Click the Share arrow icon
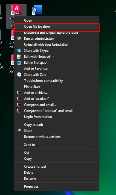This screenshot has width=116, height=195. 19,131
